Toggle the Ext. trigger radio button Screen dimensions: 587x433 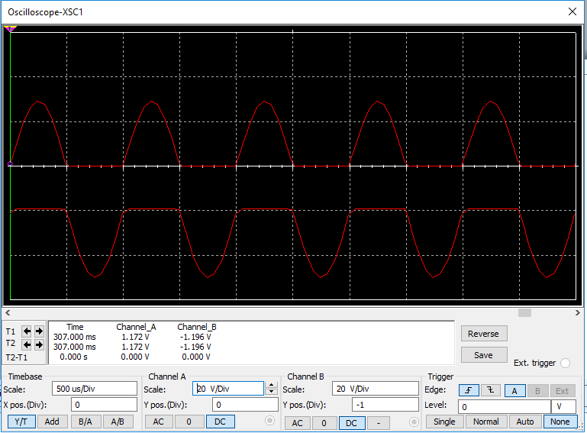click(565, 363)
